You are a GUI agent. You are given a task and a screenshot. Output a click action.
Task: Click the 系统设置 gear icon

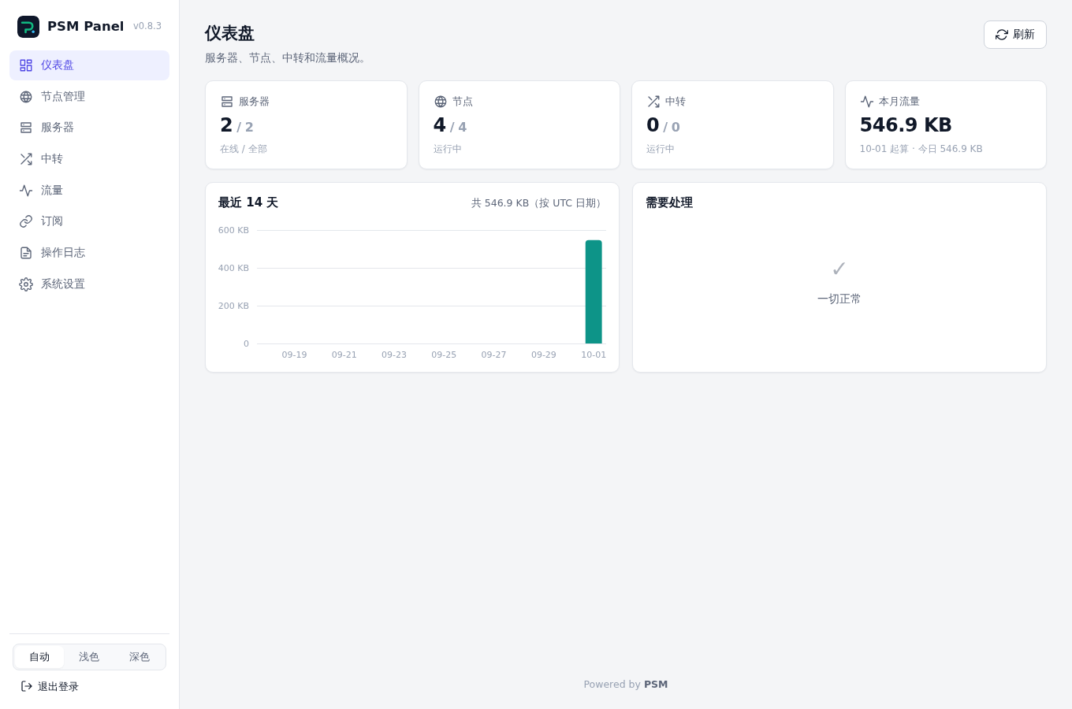[x=26, y=284]
